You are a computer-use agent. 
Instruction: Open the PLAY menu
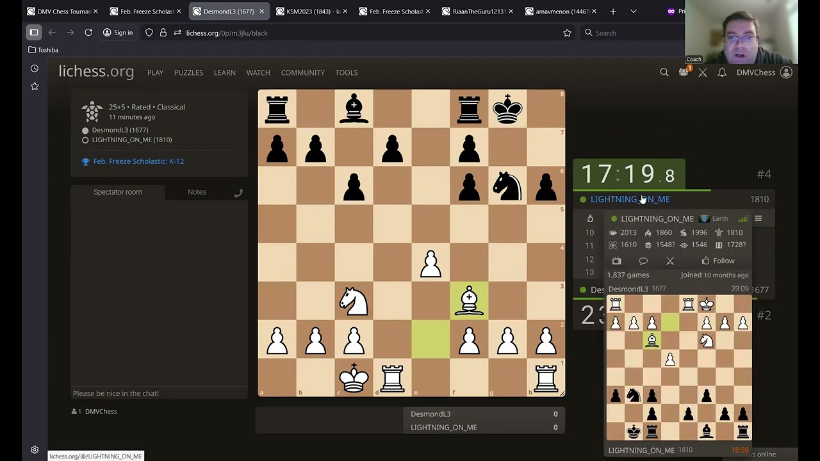pyautogui.click(x=155, y=72)
